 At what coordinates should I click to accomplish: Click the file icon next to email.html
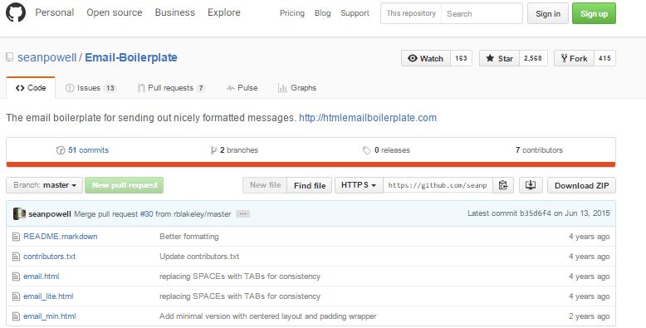[x=16, y=277]
